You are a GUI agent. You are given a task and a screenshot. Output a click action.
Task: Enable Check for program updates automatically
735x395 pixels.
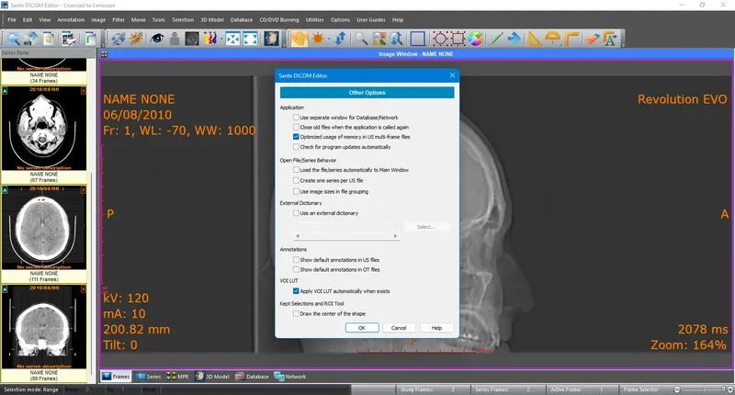click(x=296, y=147)
